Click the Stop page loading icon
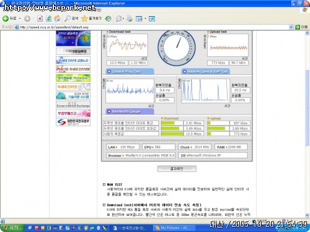Screen dimensions: 310x232 coord(40,19)
